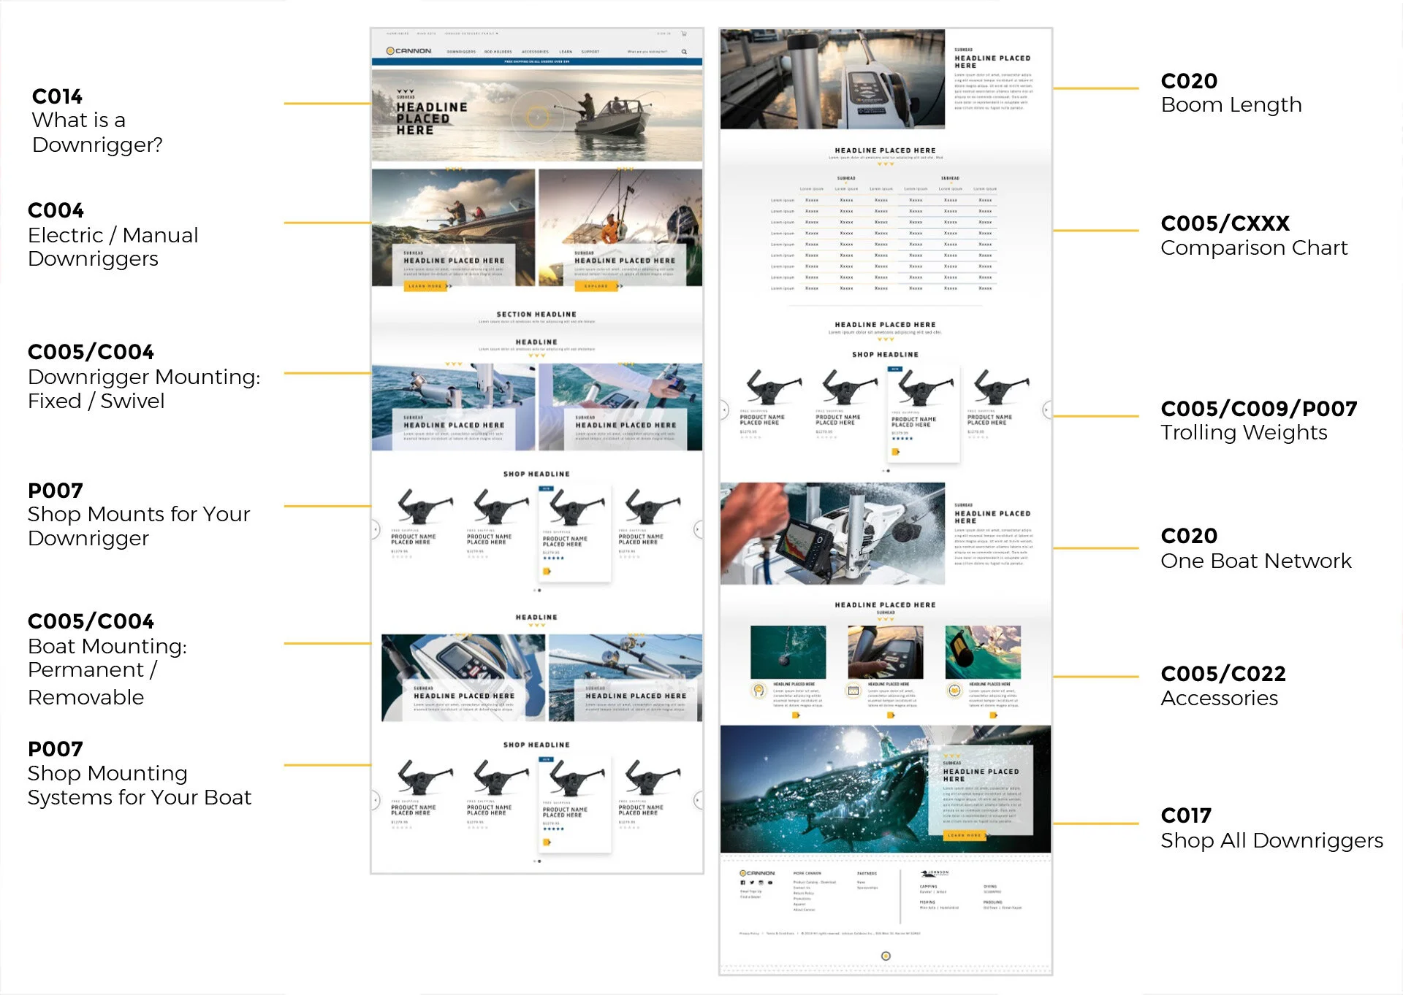Click the circular hotspot on the hero image
Viewport: 1403px width, 995px height.
pyautogui.click(x=539, y=117)
